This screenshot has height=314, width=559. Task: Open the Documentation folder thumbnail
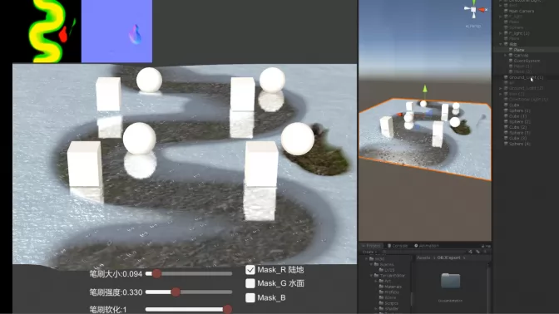[450, 281]
